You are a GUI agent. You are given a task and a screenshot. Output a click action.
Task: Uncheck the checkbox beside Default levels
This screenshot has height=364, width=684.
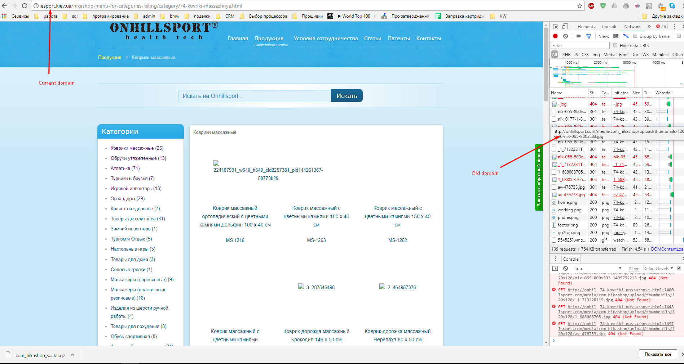coord(679,268)
